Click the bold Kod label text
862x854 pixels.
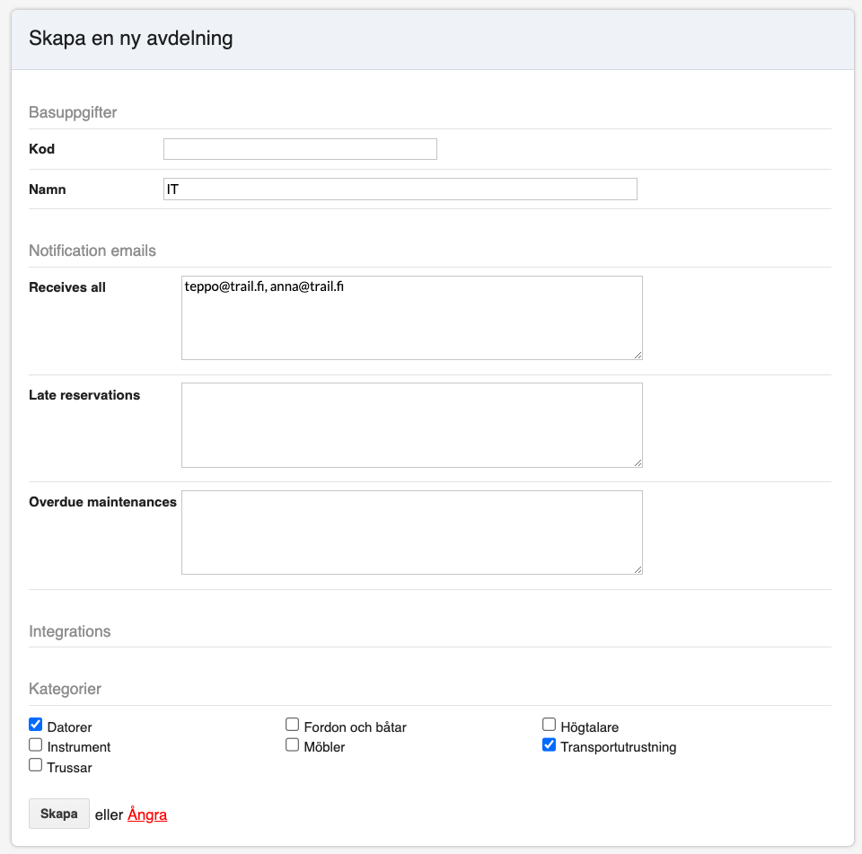pos(42,149)
